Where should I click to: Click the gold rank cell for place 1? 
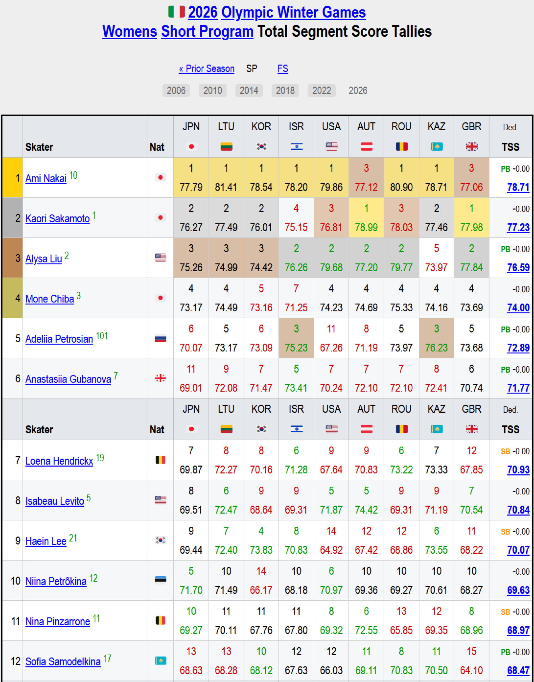(13, 178)
